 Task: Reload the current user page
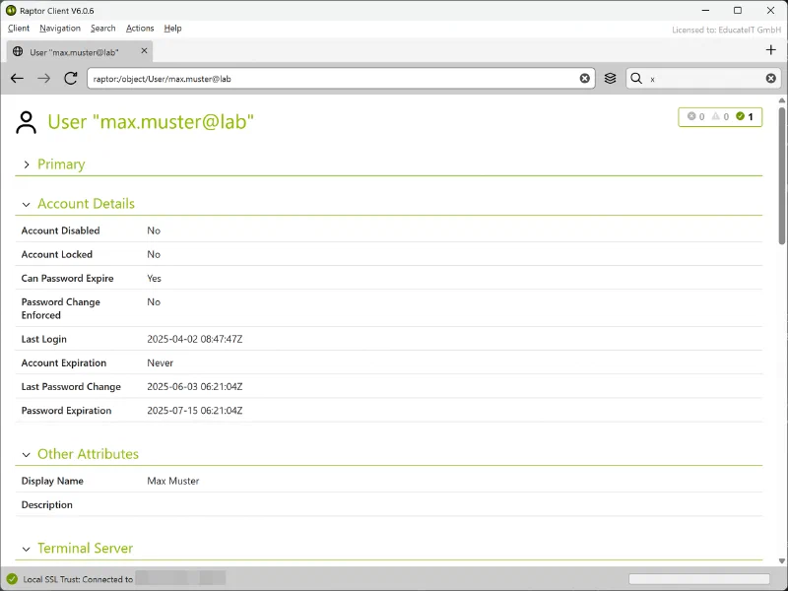(x=71, y=78)
